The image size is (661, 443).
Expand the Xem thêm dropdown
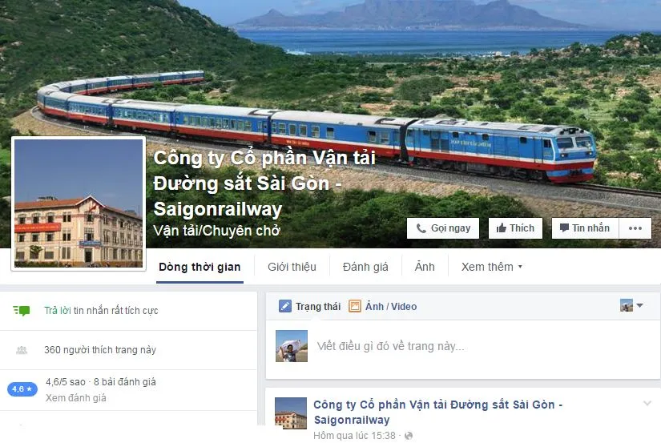[491, 267]
